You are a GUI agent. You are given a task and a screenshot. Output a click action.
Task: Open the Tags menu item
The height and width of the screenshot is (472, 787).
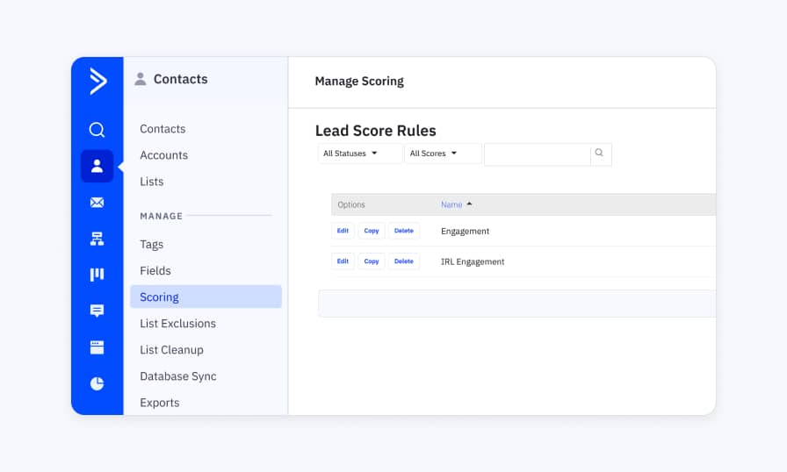(151, 245)
